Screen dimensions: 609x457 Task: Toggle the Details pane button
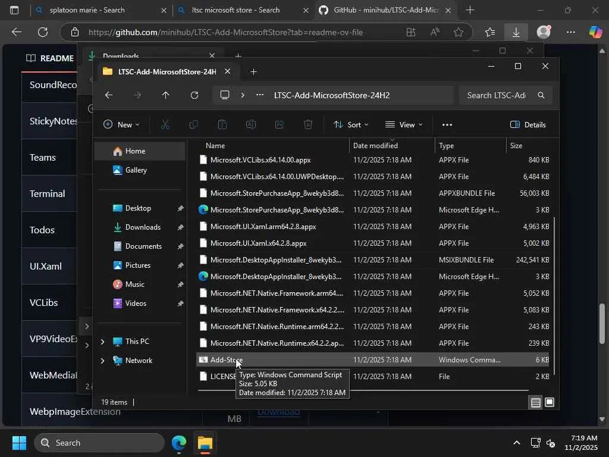(x=528, y=125)
